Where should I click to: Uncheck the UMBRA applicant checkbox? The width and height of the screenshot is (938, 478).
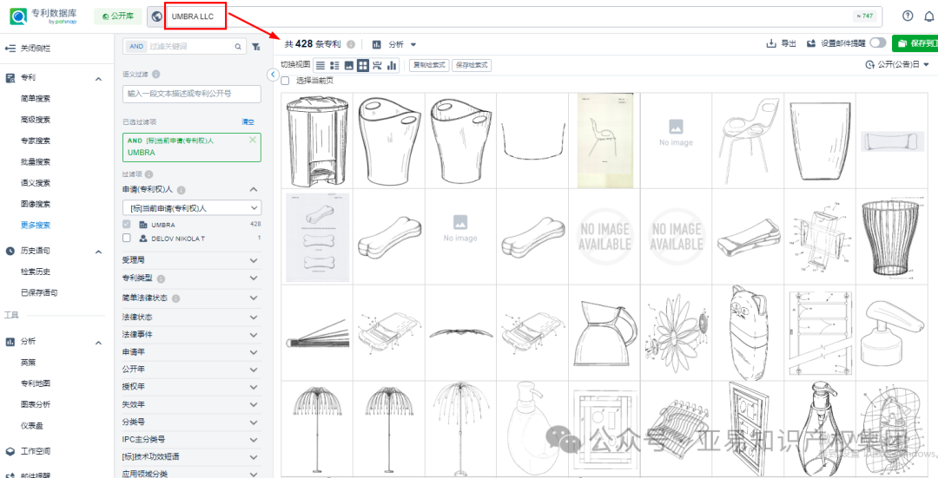126,225
